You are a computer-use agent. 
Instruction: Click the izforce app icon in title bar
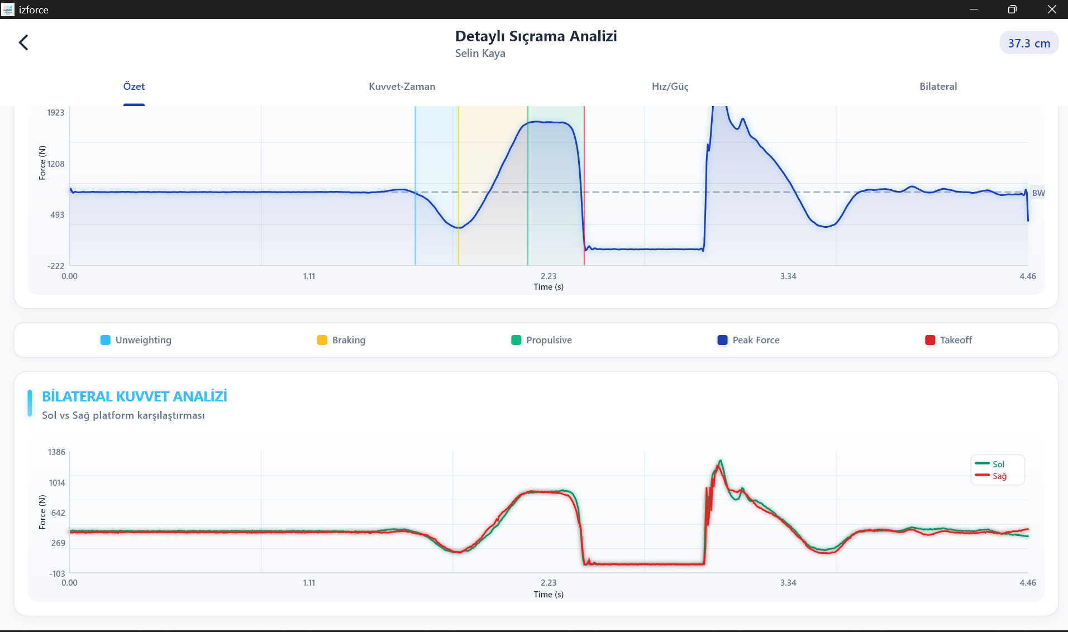point(8,9)
